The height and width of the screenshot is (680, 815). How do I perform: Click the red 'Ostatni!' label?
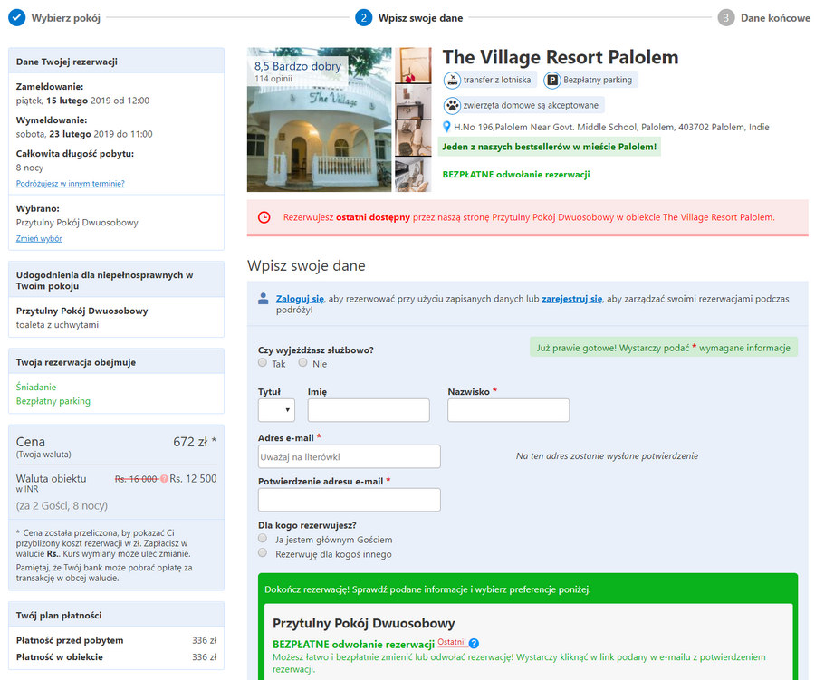point(452,642)
